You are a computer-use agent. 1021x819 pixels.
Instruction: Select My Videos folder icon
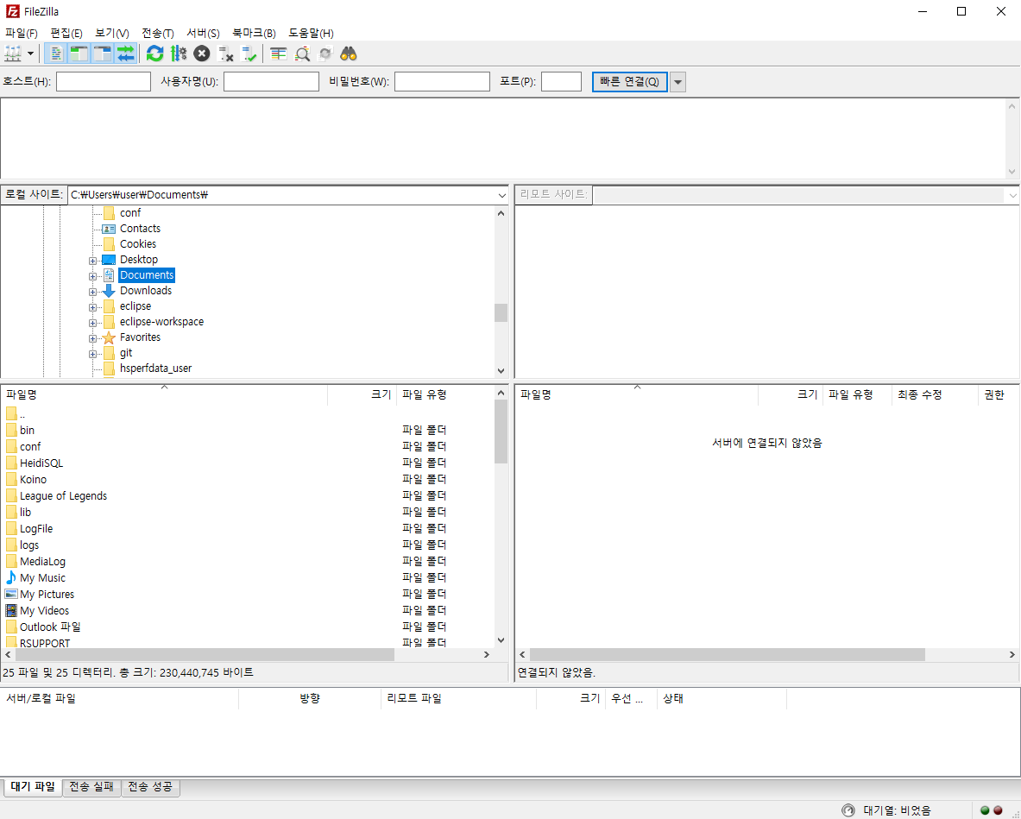(11, 611)
